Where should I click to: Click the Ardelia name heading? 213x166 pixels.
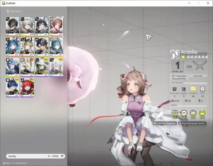click(x=189, y=52)
